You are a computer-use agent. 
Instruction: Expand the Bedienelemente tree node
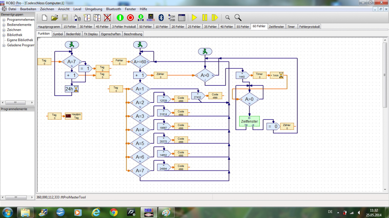click(x=4, y=25)
